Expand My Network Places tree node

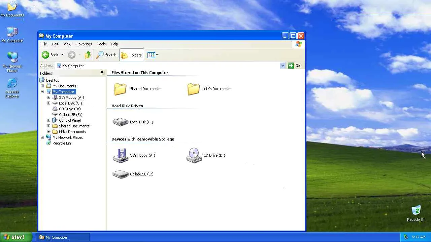point(42,137)
